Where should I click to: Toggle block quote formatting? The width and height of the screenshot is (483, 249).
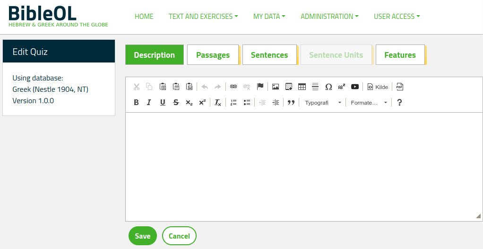(x=291, y=102)
